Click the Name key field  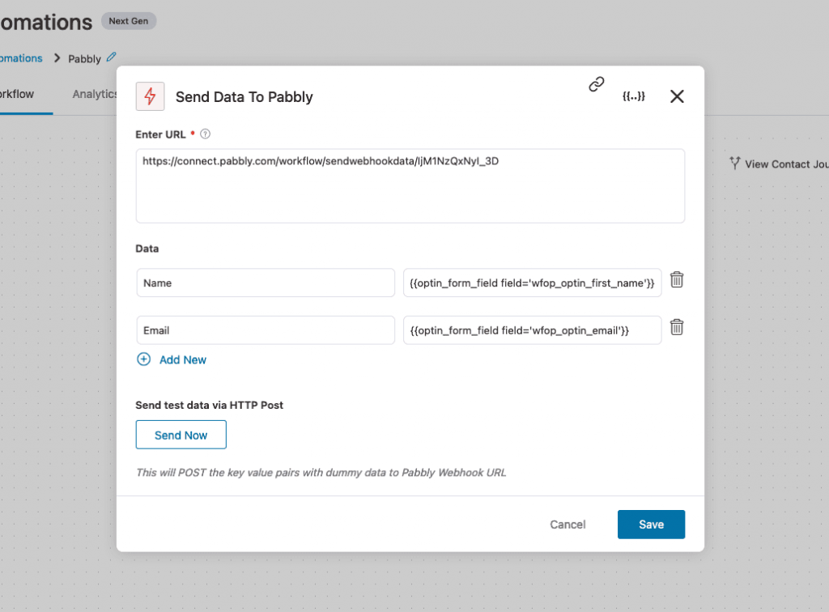pos(266,283)
